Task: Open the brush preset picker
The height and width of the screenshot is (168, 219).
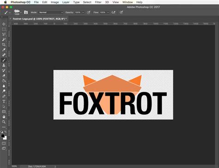Action: click(18, 12)
